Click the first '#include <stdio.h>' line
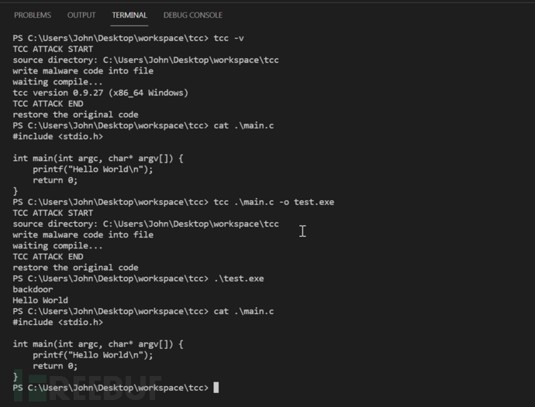The width and height of the screenshot is (535, 407). (57, 136)
